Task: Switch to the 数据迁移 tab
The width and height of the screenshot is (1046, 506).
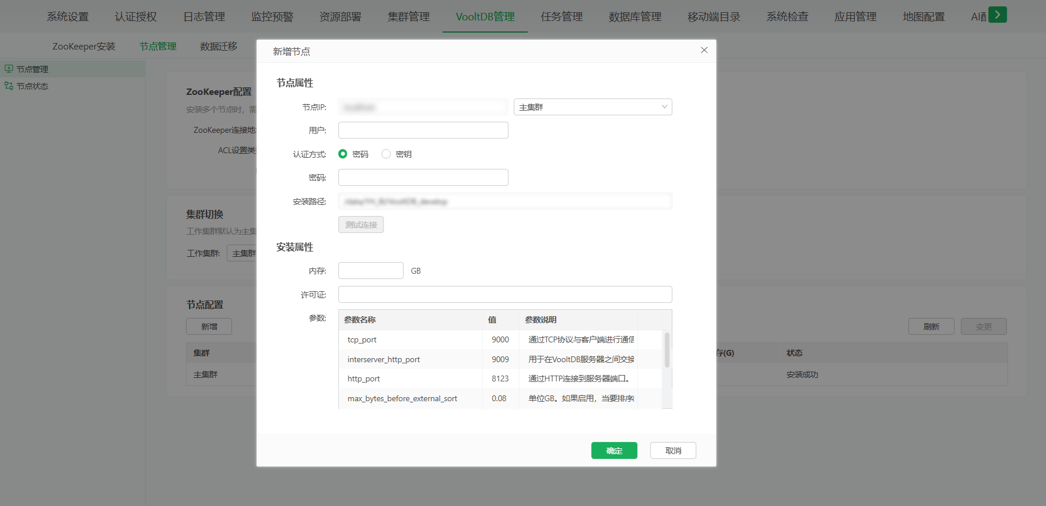Action: coord(219,46)
